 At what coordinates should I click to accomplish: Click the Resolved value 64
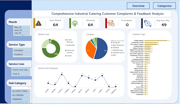click(91, 25)
